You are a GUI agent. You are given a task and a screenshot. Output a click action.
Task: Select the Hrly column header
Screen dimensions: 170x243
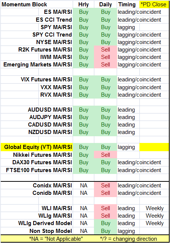click(84, 4)
